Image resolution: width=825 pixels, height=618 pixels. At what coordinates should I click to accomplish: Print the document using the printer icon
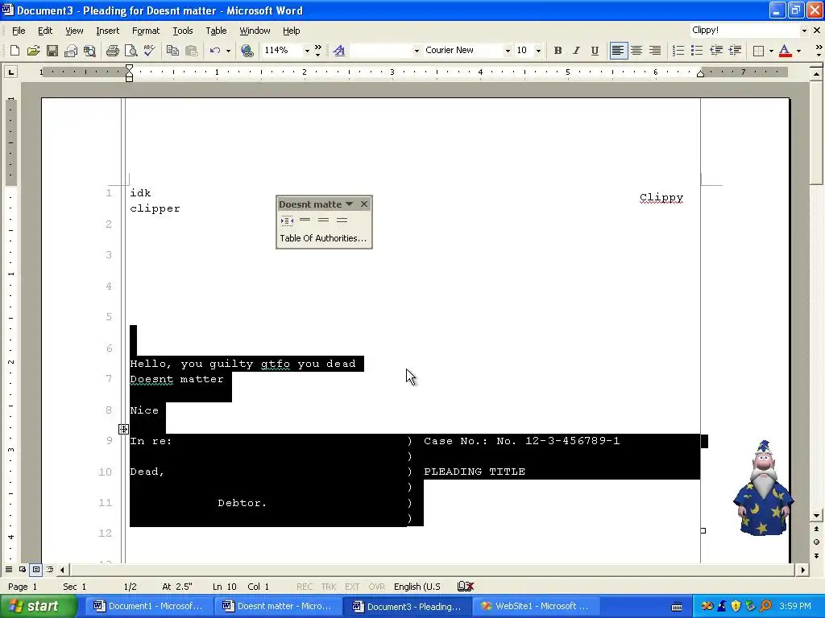pos(112,51)
